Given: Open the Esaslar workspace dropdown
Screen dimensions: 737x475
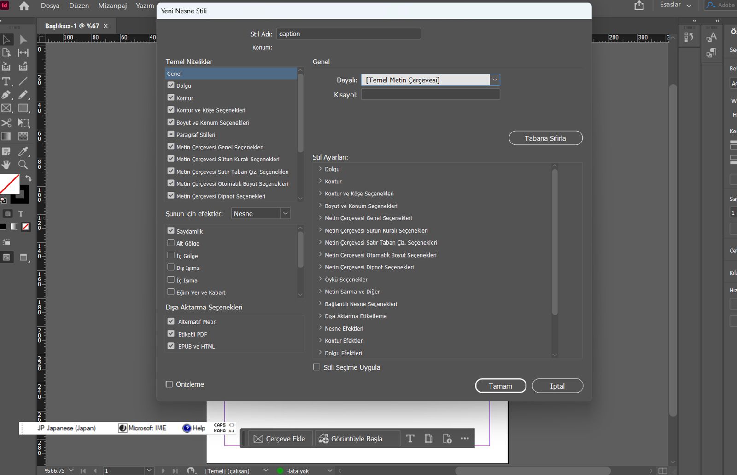Looking at the screenshot, I should [x=676, y=5].
